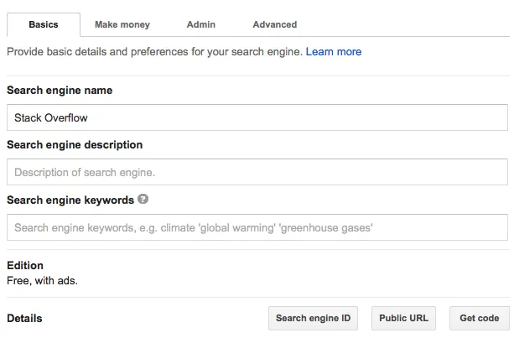Click the Search engine ID button

(313, 319)
